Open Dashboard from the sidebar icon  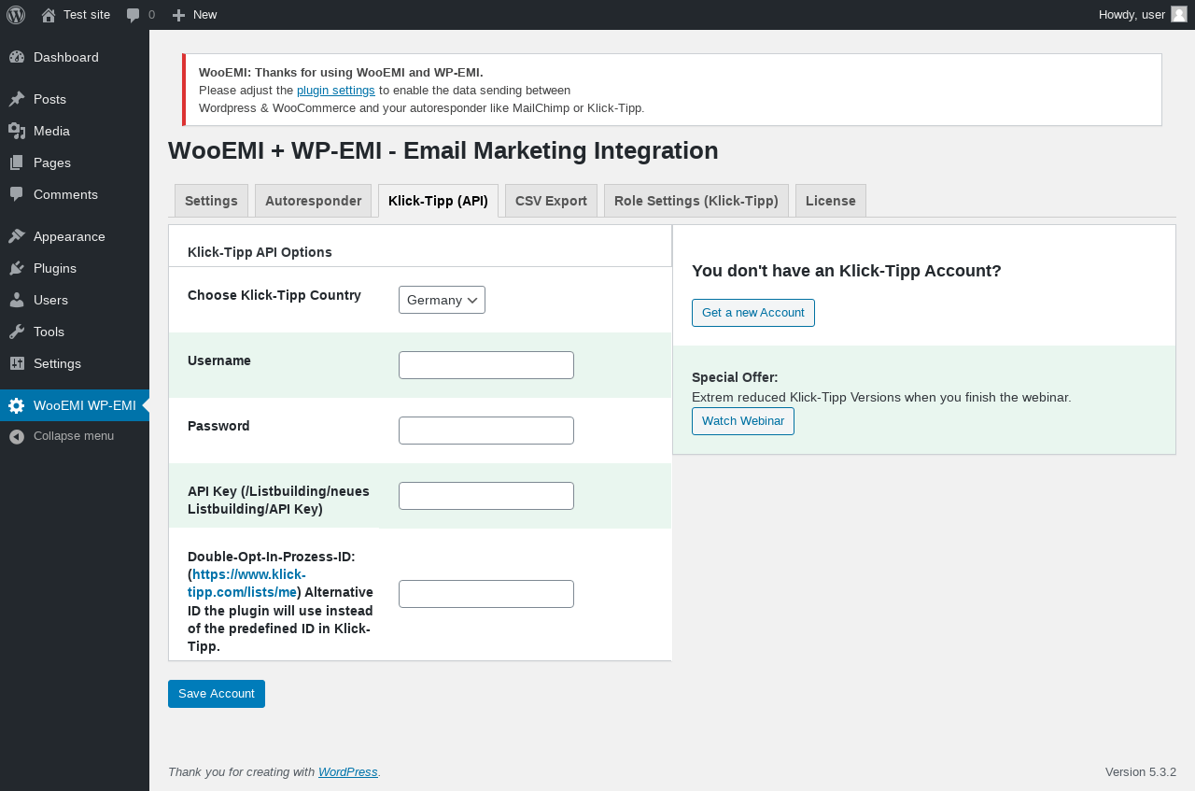tap(17, 57)
